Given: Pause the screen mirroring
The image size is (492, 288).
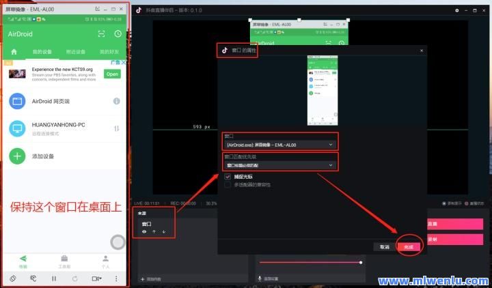Looking at the screenshot, I should 54,278.
